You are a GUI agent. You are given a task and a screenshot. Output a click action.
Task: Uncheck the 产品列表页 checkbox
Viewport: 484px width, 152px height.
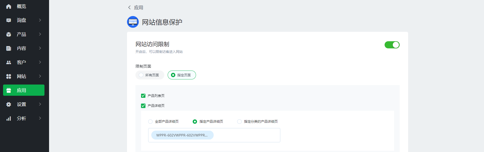143,96
